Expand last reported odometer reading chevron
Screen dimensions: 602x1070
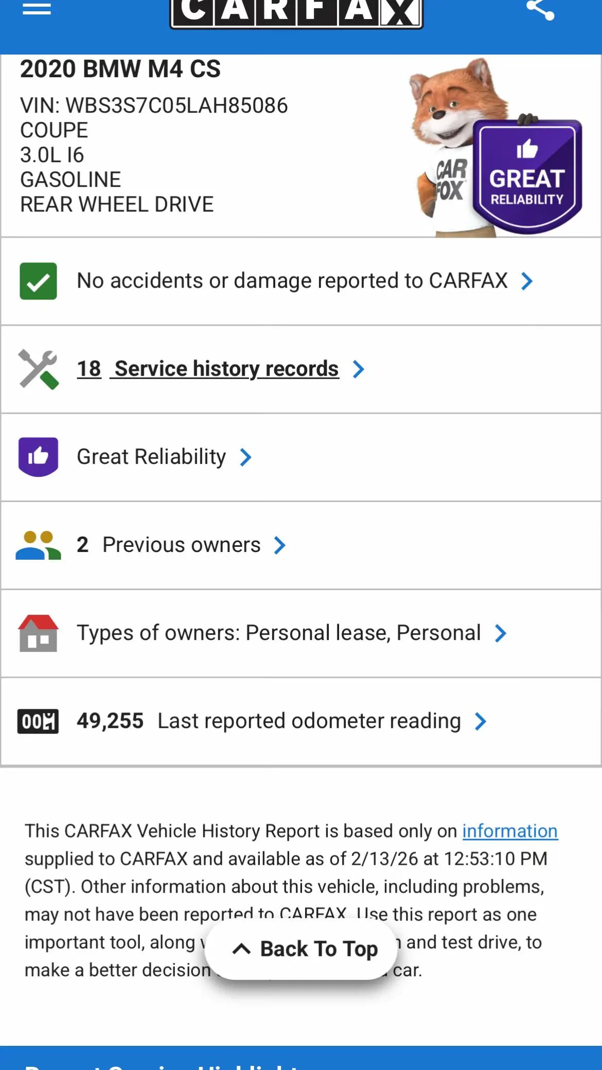click(x=480, y=721)
